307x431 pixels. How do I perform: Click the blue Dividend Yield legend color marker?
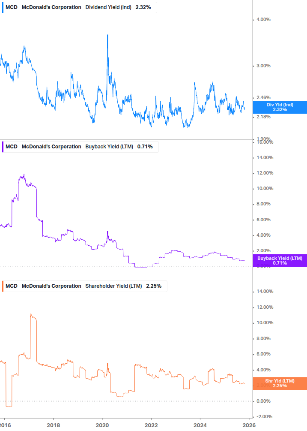pyautogui.click(x=3, y=7)
